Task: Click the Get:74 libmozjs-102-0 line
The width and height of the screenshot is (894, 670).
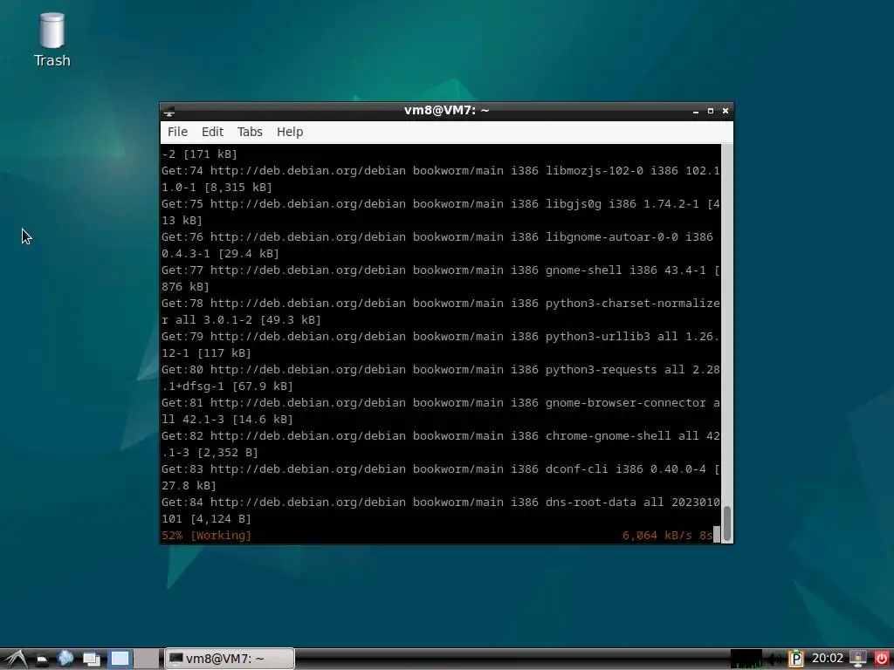Action: point(441,179)
